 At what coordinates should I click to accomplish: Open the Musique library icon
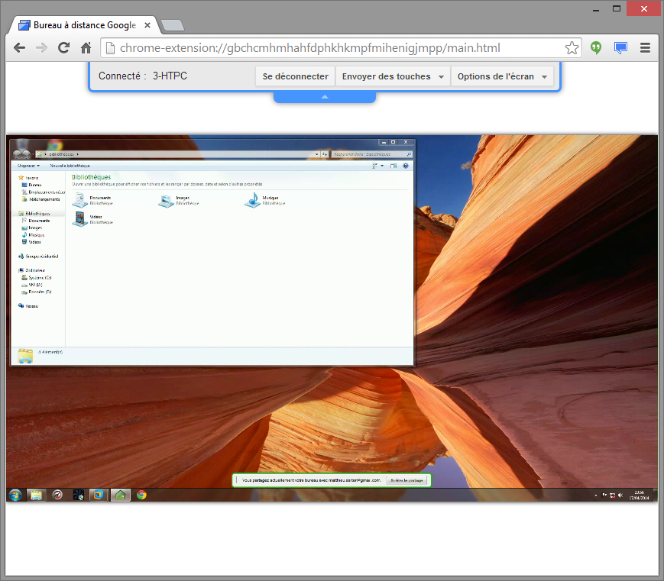(252, 200)
